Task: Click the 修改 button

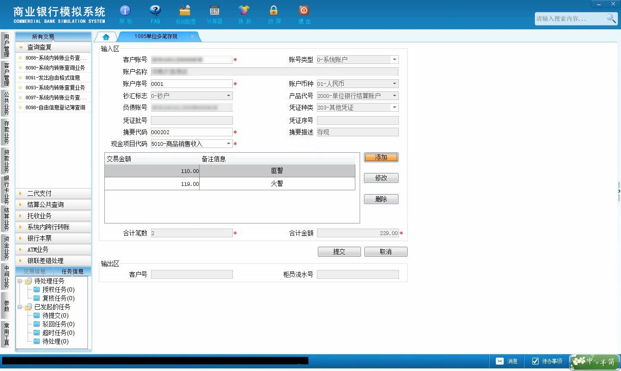Action: 381,178
